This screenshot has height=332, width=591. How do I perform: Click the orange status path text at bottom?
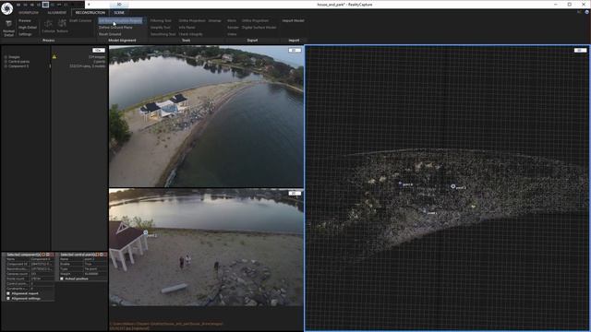pyautogui.click(x=166, y=326)
